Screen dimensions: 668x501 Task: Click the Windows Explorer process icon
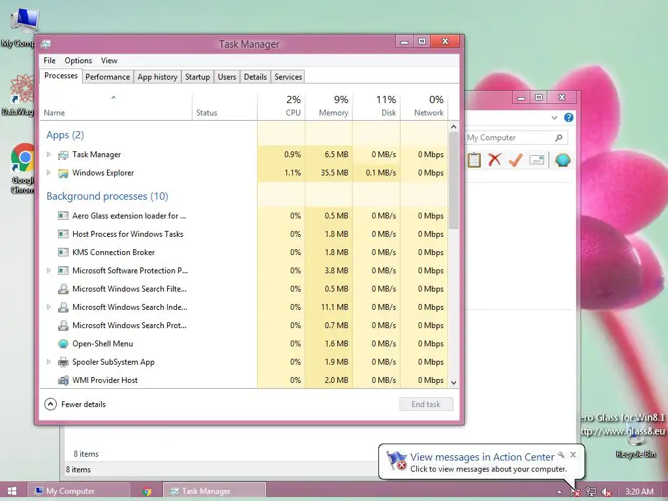click(x=63, y=173)
